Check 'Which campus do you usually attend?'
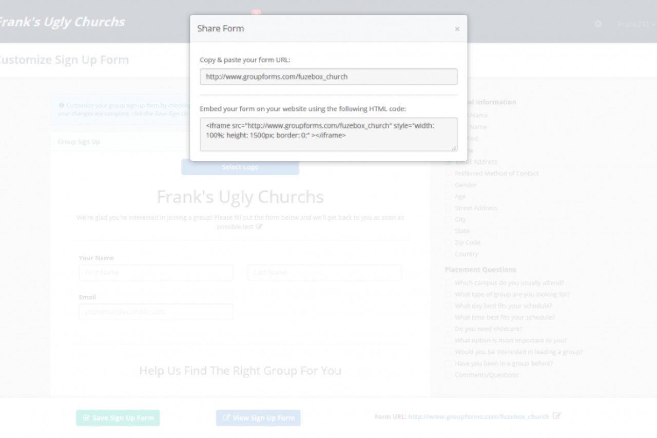Viewport: 657px width, 438px height. click(448, 283)
